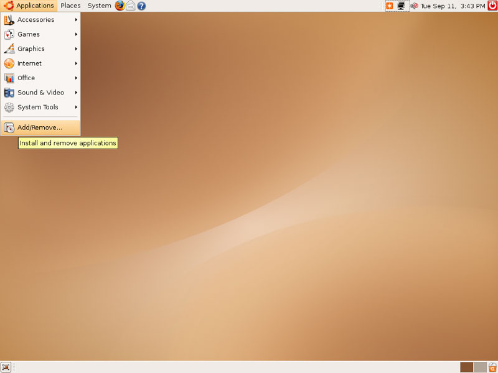The image size is (498, 373).
Task: Open the Places menu
Action: 70,6
